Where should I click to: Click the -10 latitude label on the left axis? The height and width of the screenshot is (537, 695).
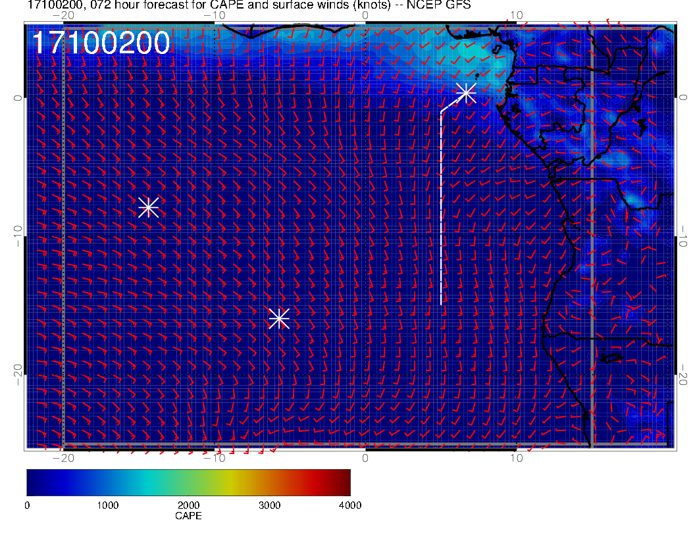[x=17, y=236]
